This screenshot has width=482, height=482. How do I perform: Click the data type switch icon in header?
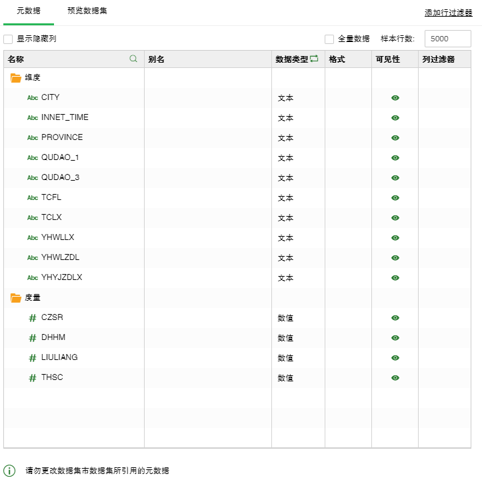314,59
